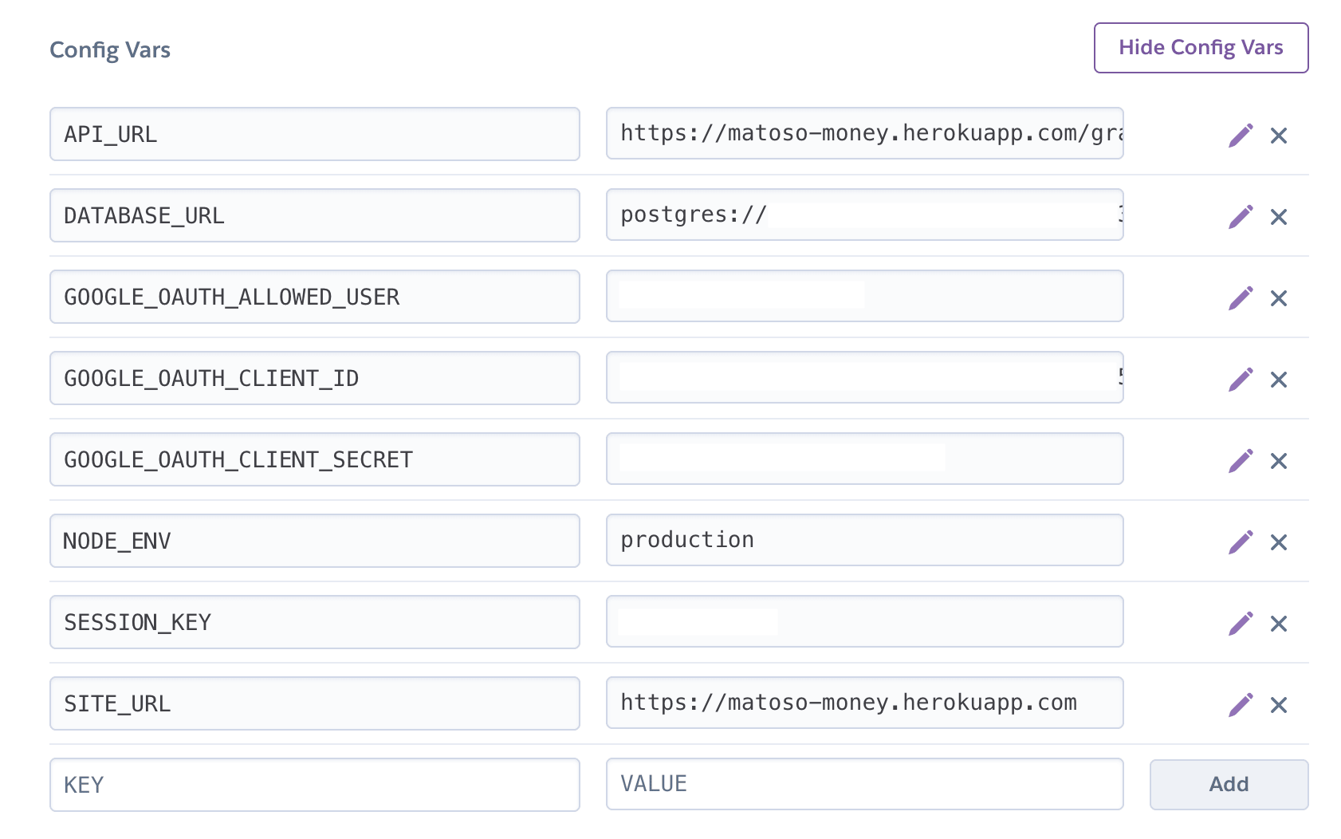Delete the GOOGLE_OAUTH_ALLOWED_USER variable
1341x839 pixels.
[1279, 298]
